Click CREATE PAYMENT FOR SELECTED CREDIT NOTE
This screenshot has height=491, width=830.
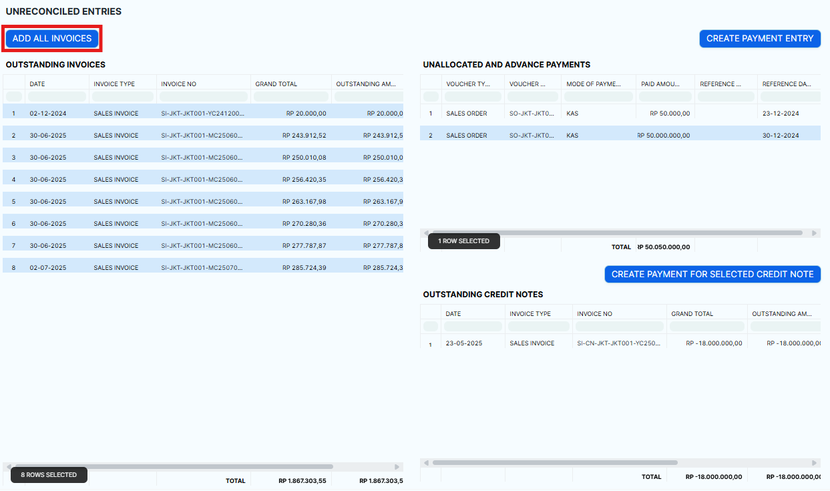(x=712, y=274)
